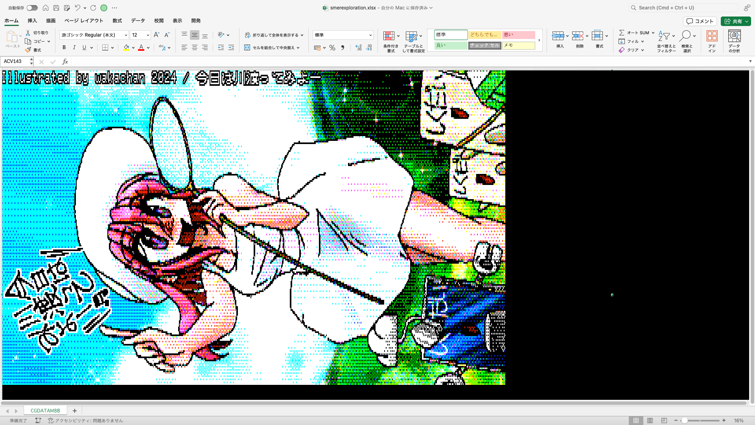This screenshot has width=755, height=425.
Task: Toggle top vertical alignment
Action: [x=184, y=35]
